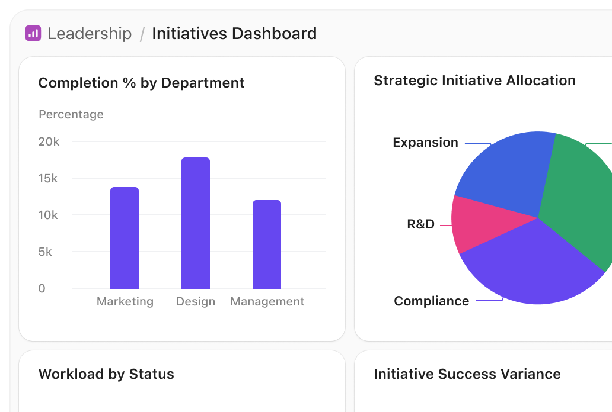Toggle the Compliance label to hide its slice

(432, 301)
